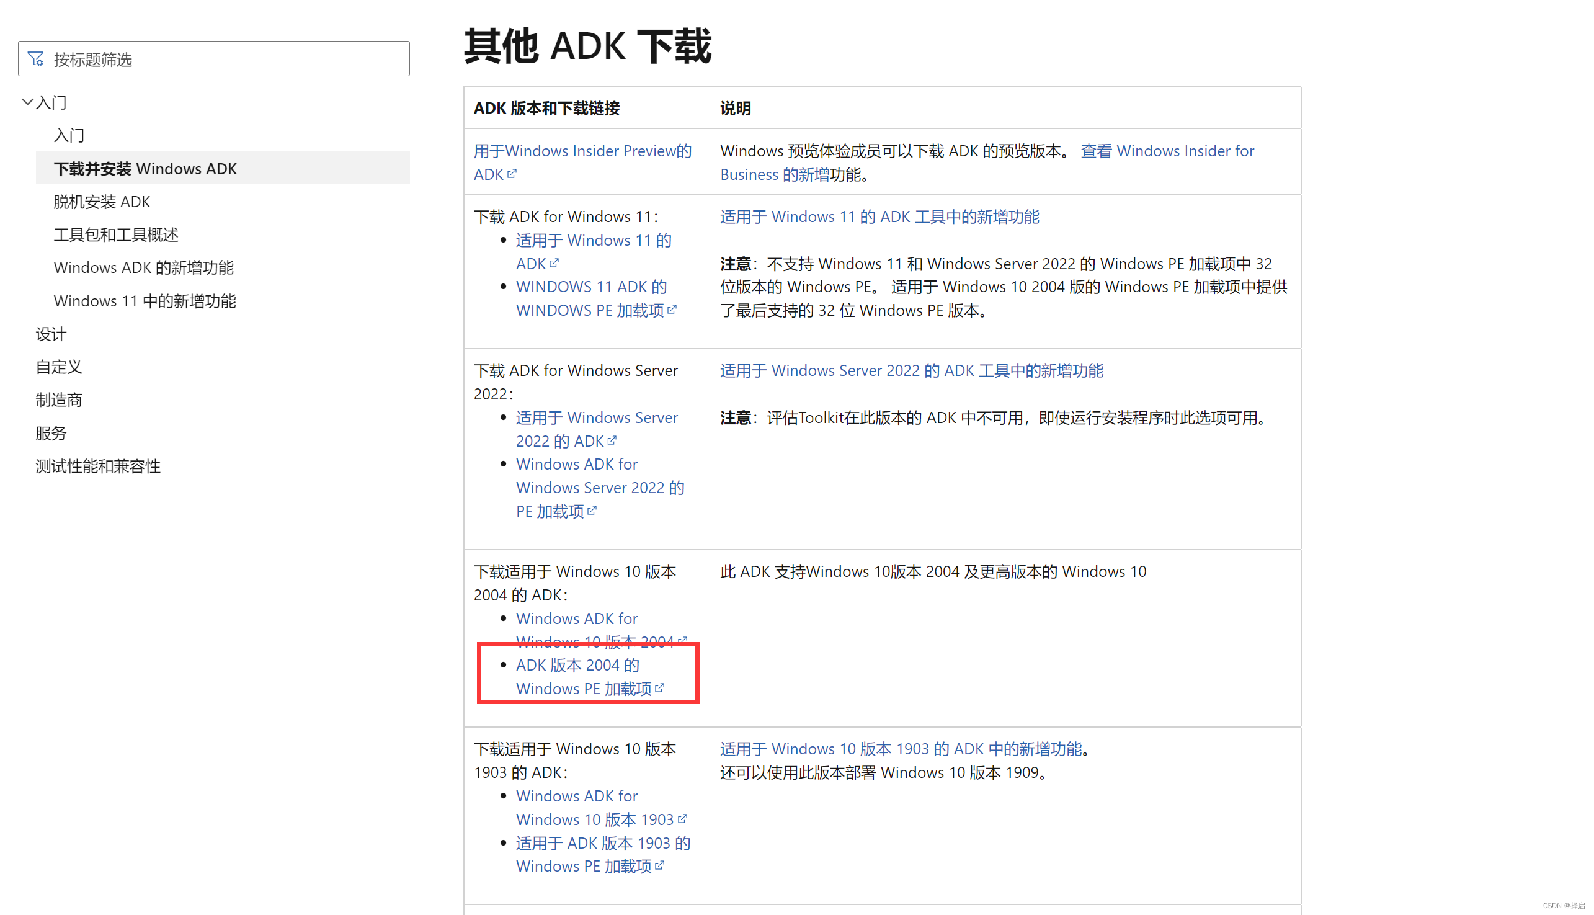Screen dimensions: 1594x915
Task: Click external icon beside 适用于 Windows 11 的 ADK
Action: tap(554, 263)
